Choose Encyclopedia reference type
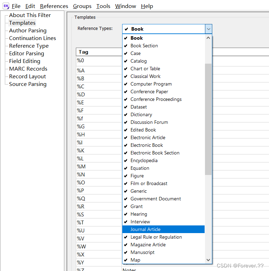Viewport: 269px width, 271px height. pos(163,161)
